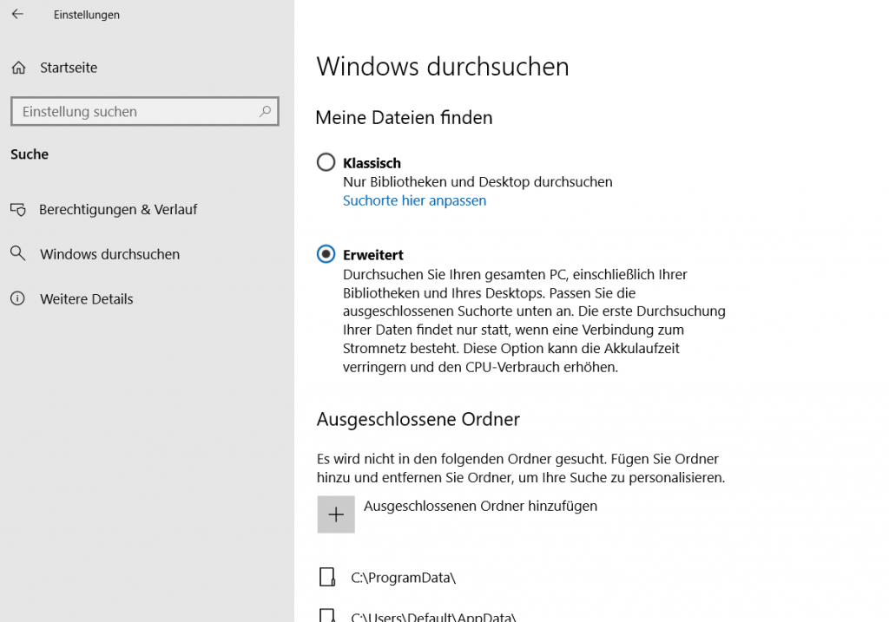Image resolution: width=889 pixels, height=622 pixels.
Task: Click the Einstellungen window title
Action: (87, 15)
